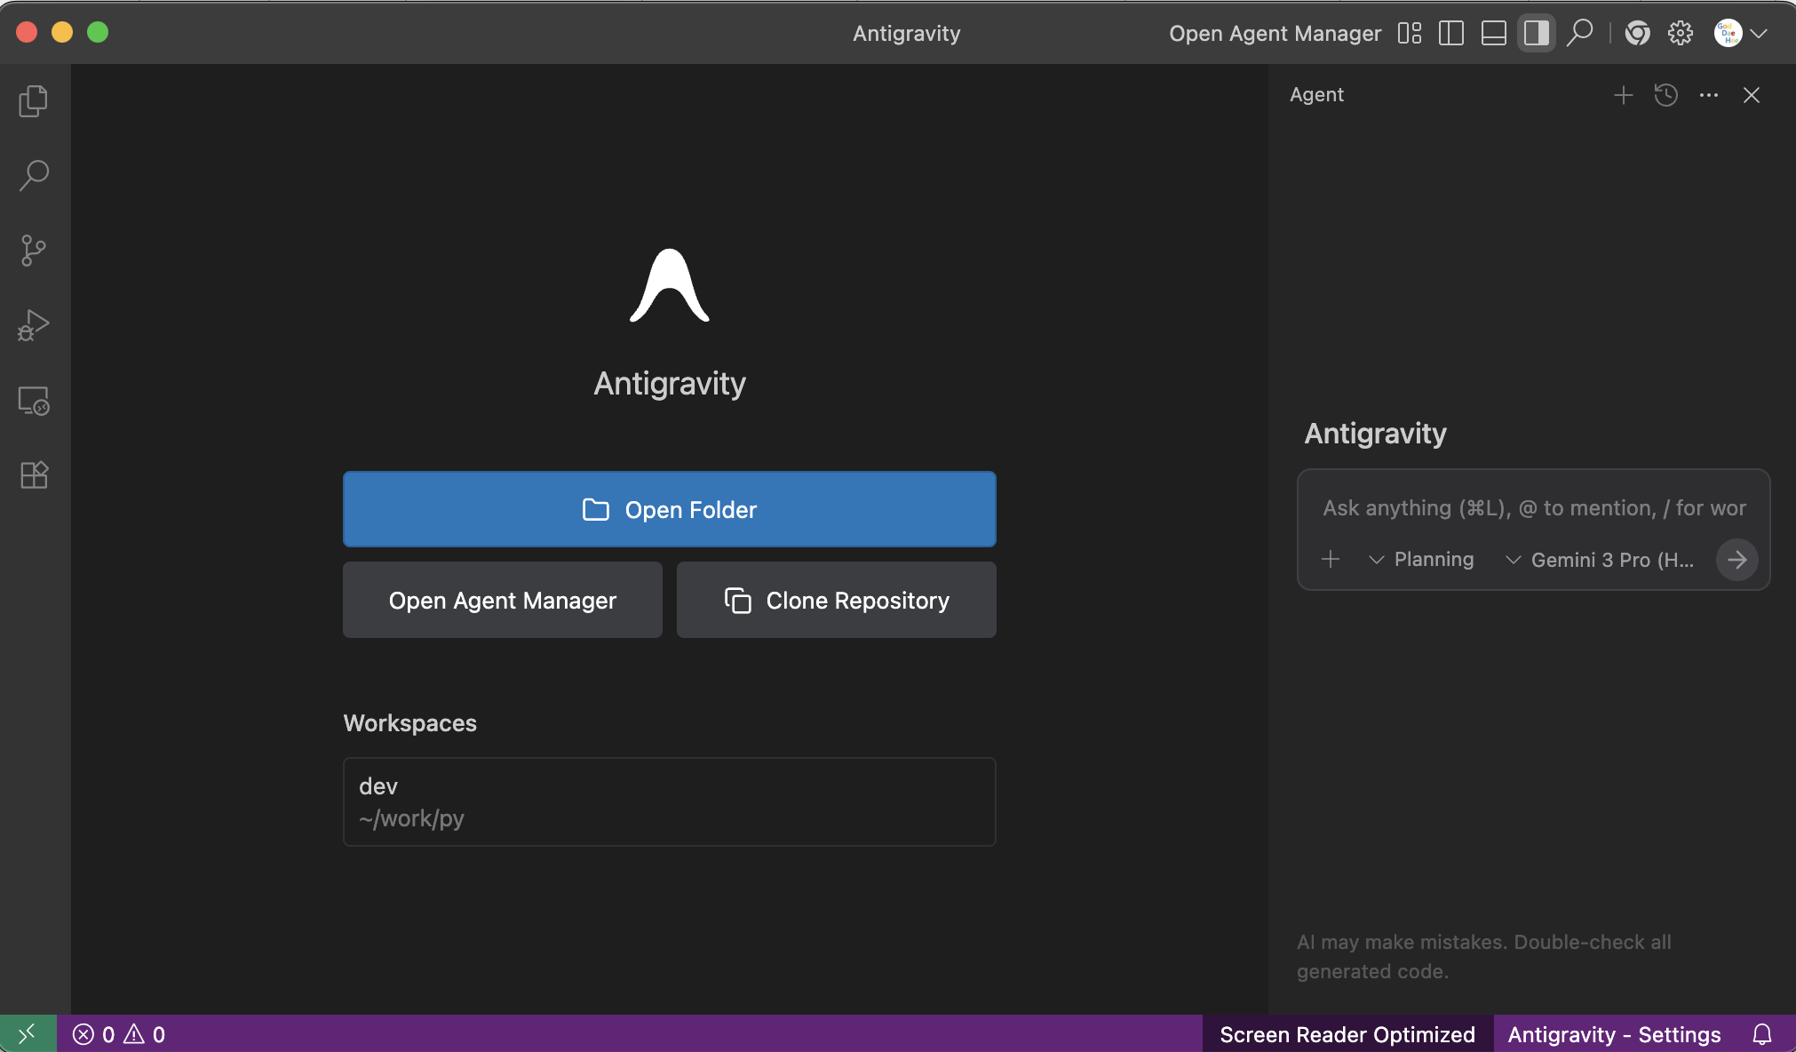Viewport: 1796px width, 1052px height.
Task: Open the Remote Explorer view
Action: (x=34, y=401)
